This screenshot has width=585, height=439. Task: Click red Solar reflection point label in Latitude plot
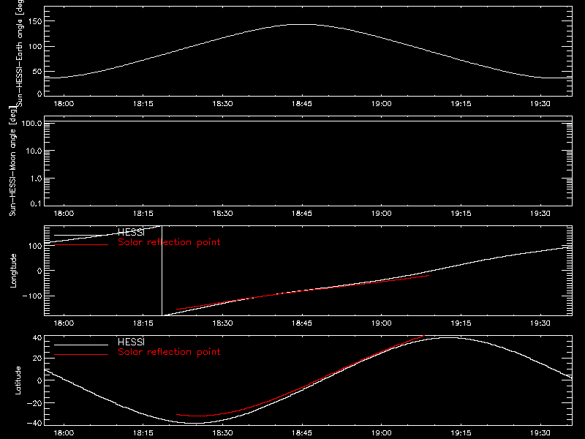pos(169,352)
